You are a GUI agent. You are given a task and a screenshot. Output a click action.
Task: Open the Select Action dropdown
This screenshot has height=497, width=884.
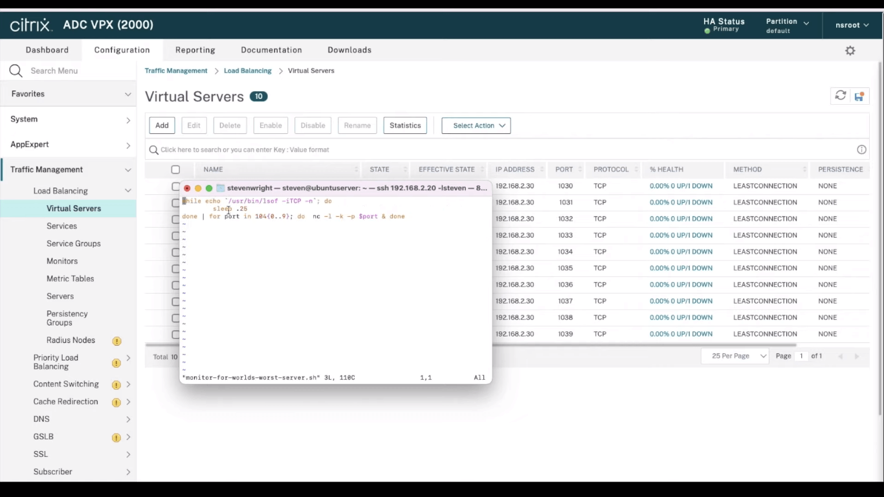click(x=476, y=126)
